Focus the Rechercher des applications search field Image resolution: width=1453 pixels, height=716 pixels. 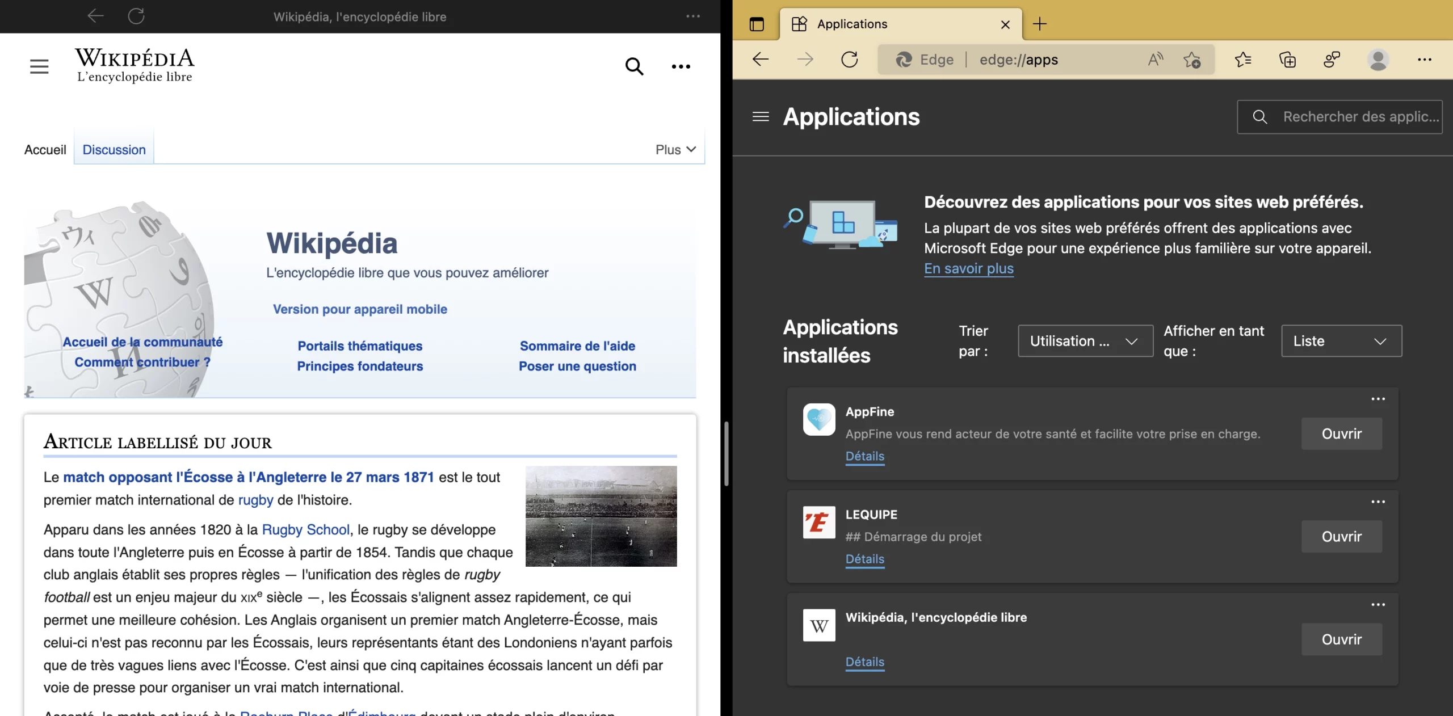(x=1339, y=117)
